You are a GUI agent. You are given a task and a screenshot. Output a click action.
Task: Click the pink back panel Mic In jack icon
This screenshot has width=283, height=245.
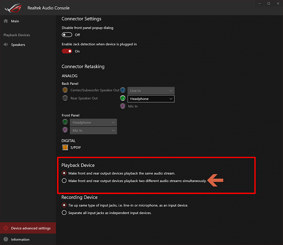pos(123,106)
